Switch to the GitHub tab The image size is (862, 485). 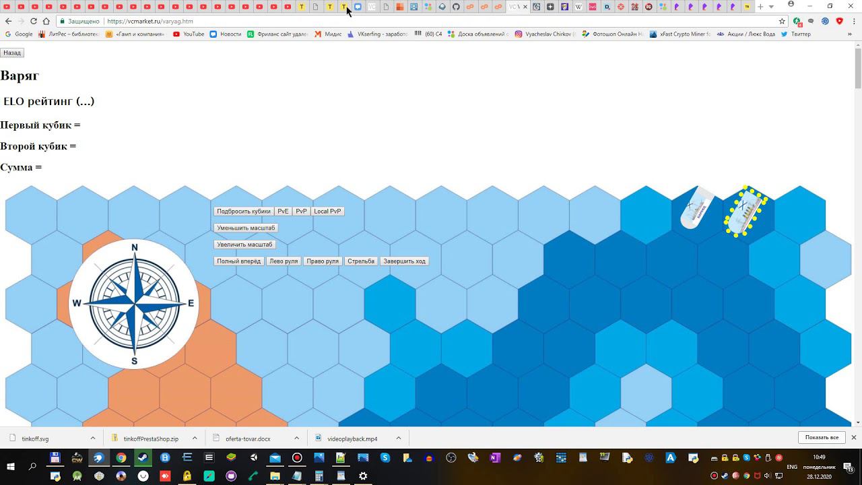[x=456, y=7]
